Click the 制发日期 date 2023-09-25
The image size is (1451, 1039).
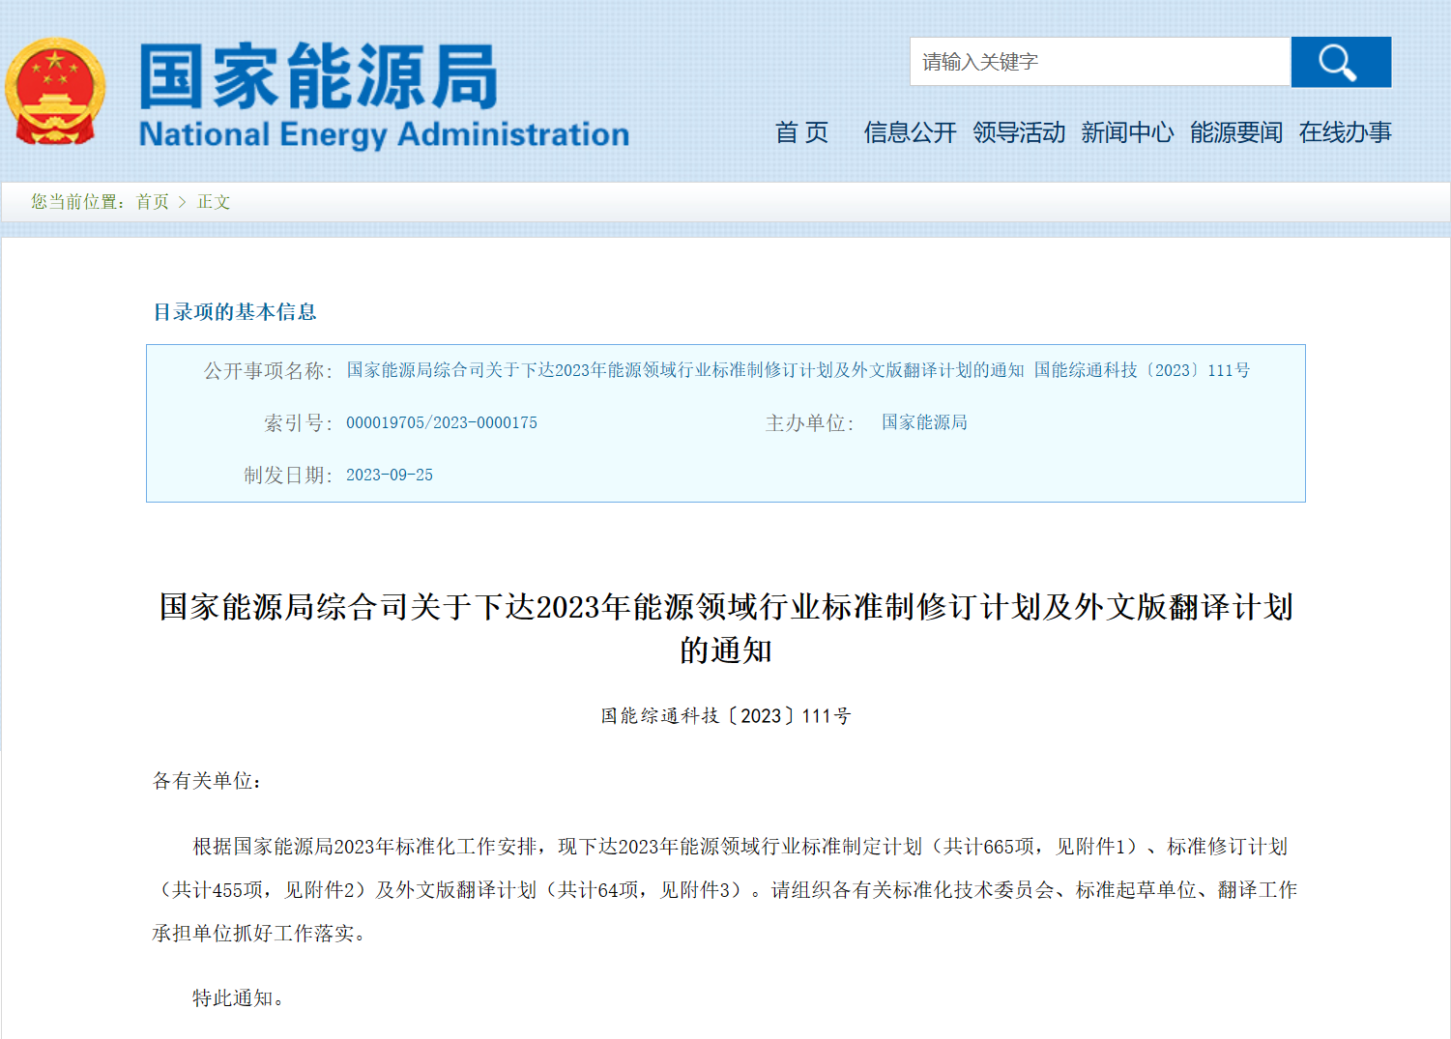coord(391,475)
